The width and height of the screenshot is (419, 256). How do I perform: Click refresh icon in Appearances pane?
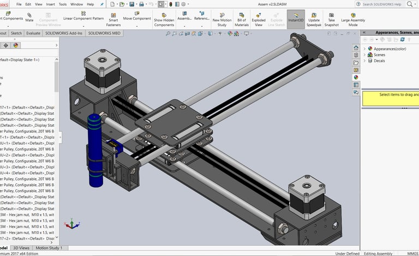click(x=403, y=39)
